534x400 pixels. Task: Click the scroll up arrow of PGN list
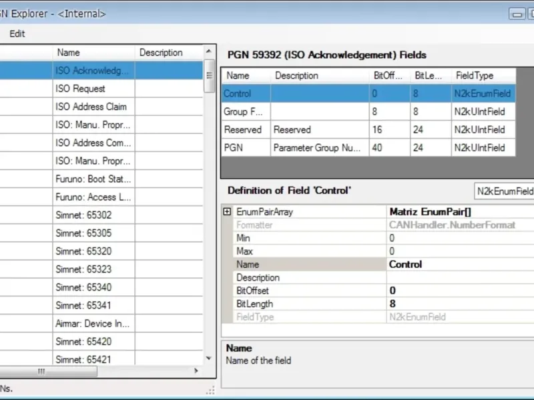point(209,51)
